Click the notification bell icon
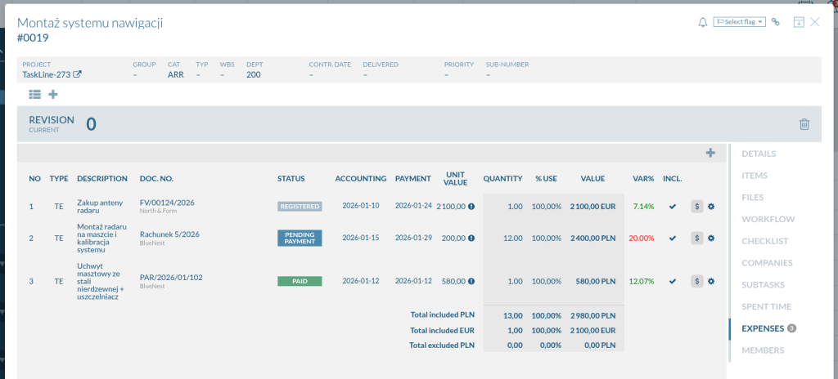 tap(702, 22)
